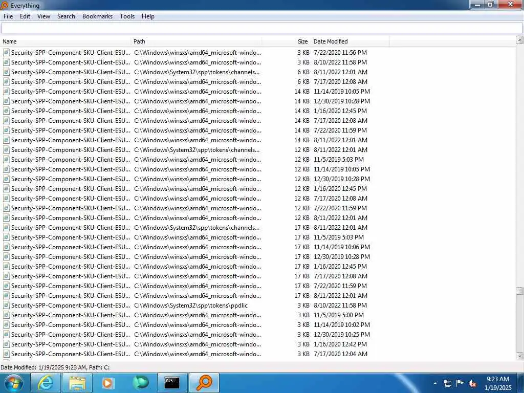Click file icon of 17 KB row dated 11/14/2019 10:06 PM

pyautogui.click(x=6, y=247)
